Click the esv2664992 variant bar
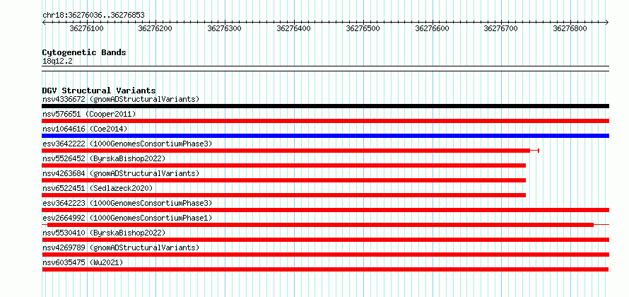 [x=325, y=225]
